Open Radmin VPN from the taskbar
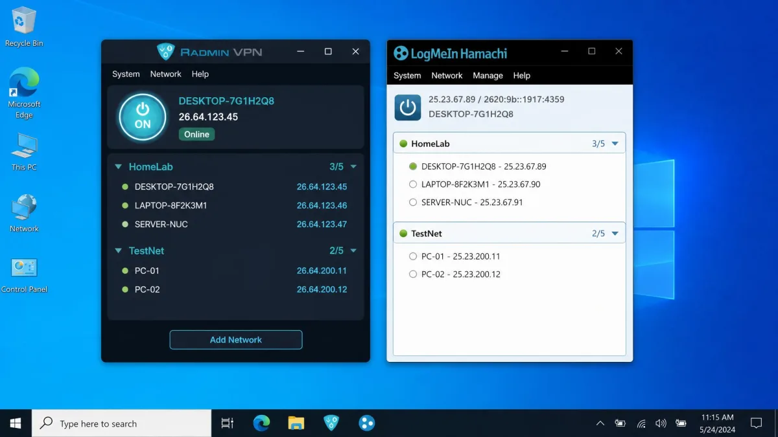778x437 pixels. [x=331, y=423]
